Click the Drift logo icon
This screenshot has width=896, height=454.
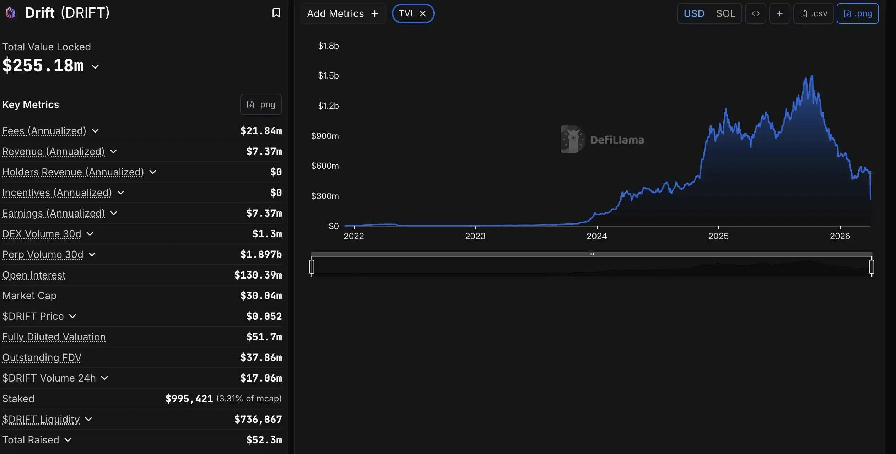click(11, 13)
